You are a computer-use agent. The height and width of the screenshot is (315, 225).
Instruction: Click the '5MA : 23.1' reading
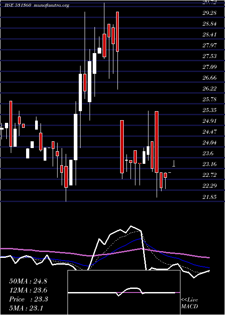(26, 308)
